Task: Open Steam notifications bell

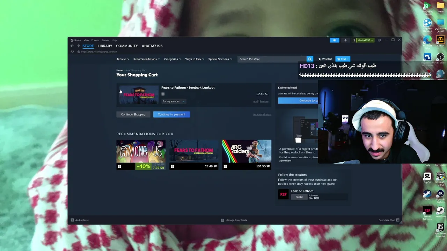Action: point(345,40)
